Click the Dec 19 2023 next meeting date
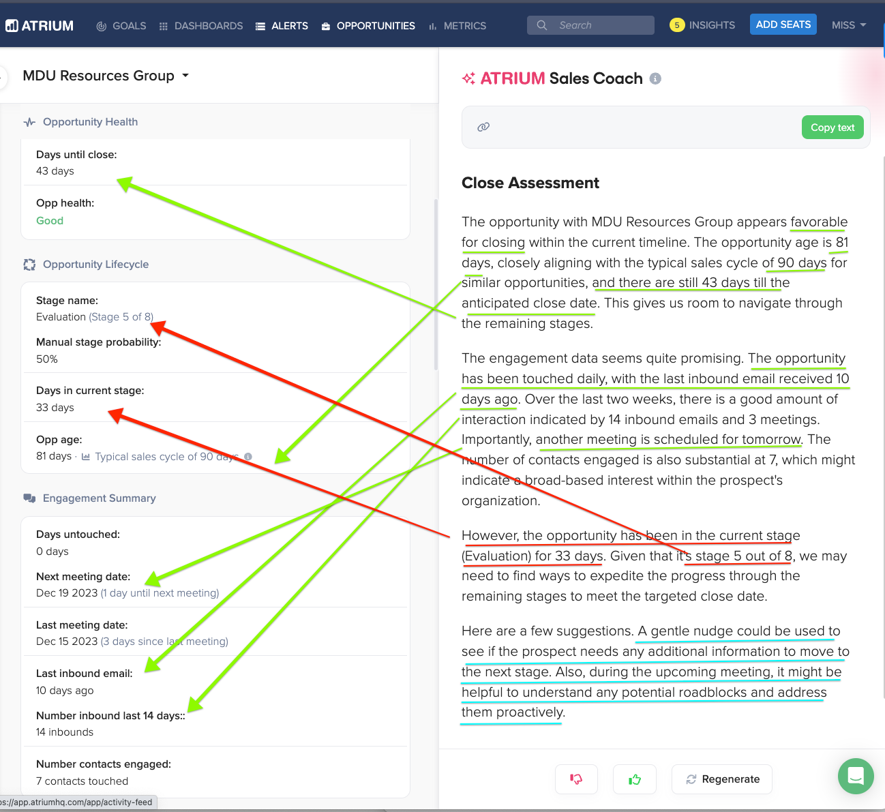The height and width of the screenshot is (812, 885). pos(127,593)
